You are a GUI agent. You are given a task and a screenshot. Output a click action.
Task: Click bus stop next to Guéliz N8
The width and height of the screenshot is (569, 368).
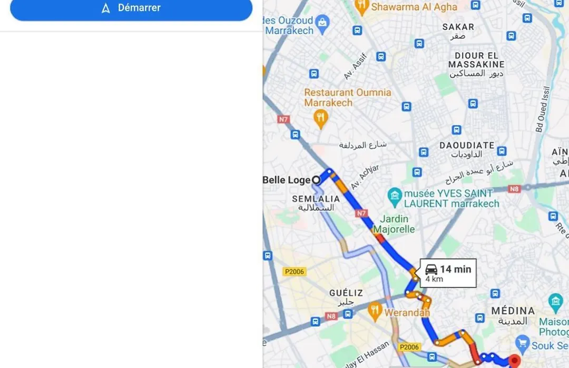pyautogui.click(x=348, y=314)
